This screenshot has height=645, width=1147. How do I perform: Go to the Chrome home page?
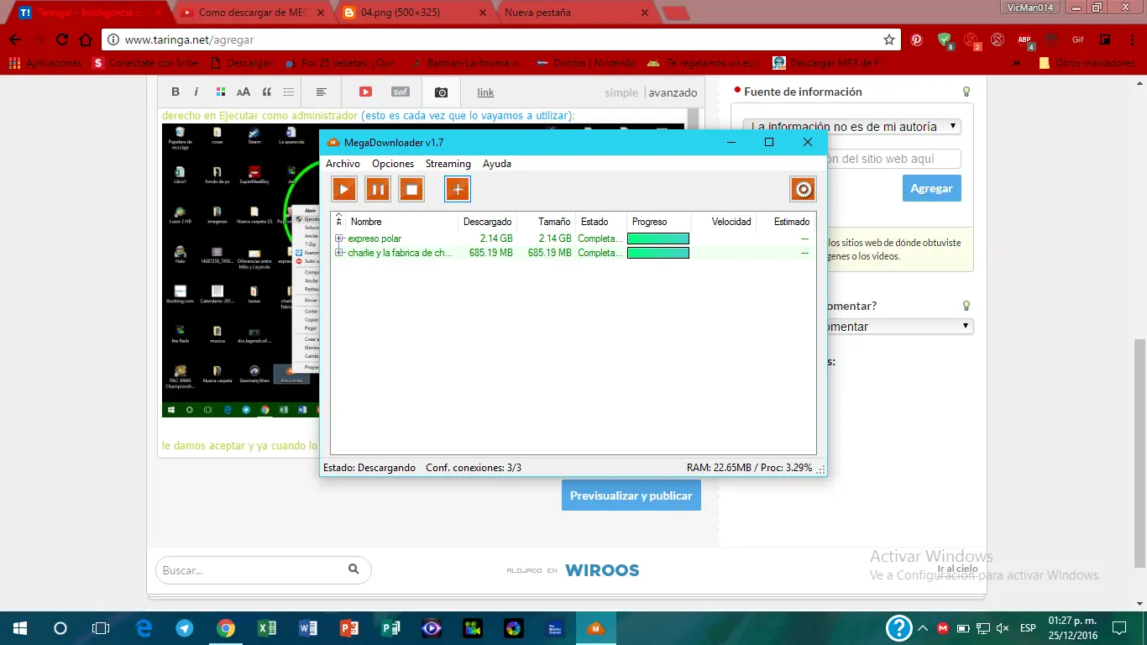point(86,39)
